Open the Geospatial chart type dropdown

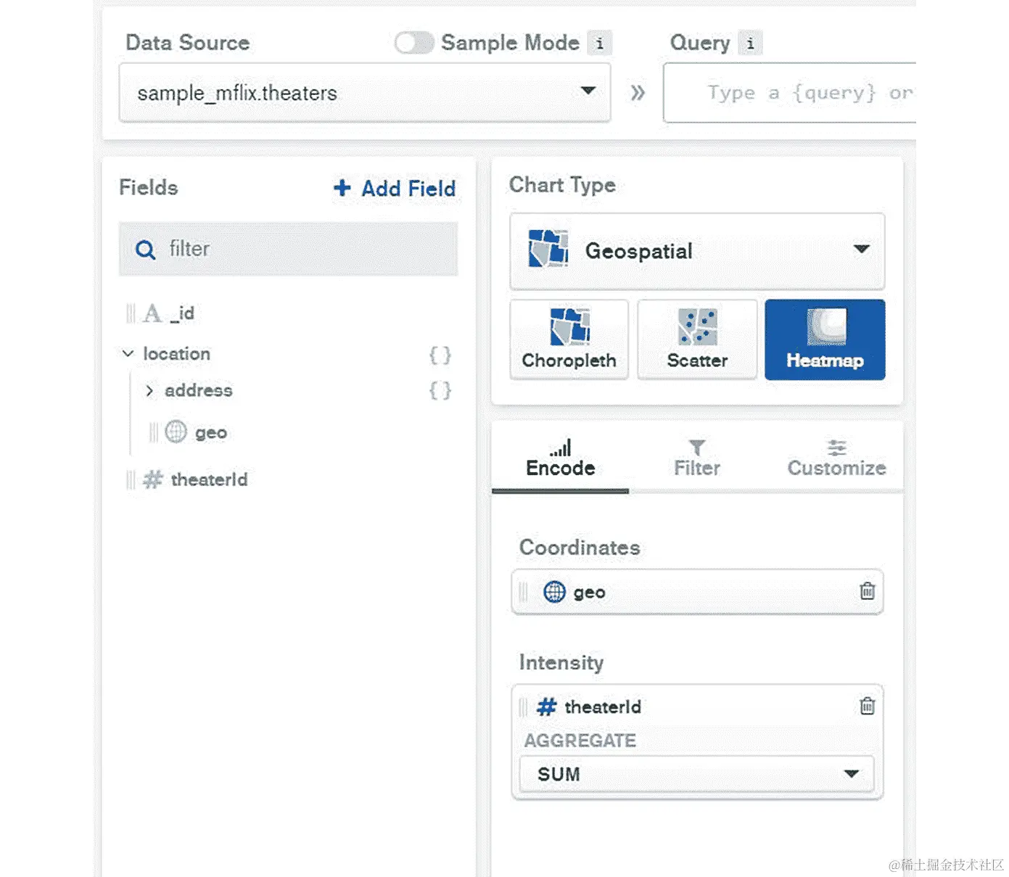(697, 251)
